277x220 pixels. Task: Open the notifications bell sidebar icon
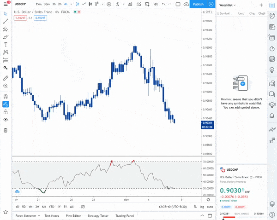[x=272, y=116]
